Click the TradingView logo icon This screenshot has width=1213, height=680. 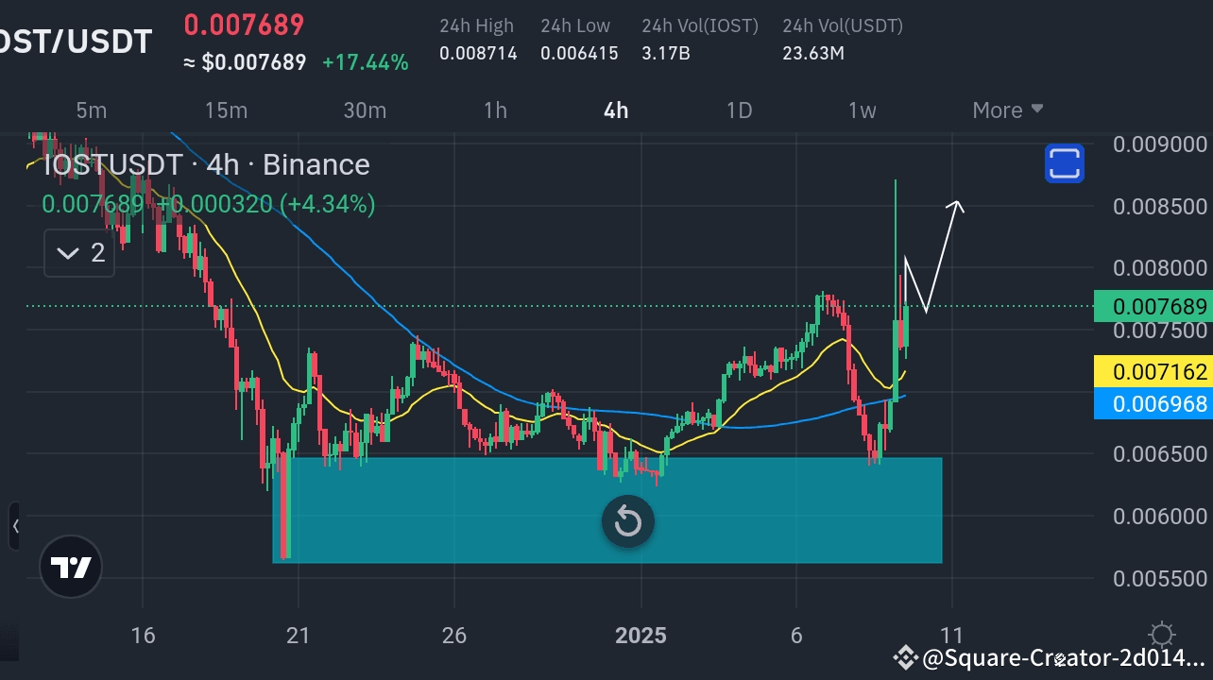(x=70, y=567)
